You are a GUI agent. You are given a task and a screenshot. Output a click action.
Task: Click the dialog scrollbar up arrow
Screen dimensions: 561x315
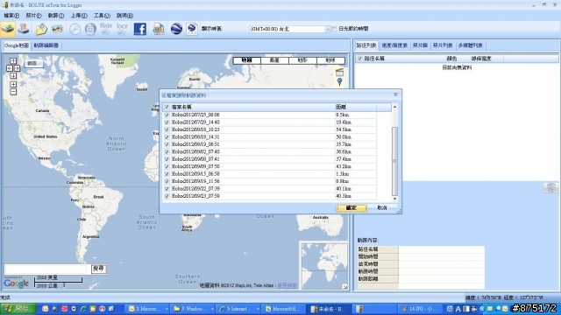pyautogui.click(x=395, y=107)
